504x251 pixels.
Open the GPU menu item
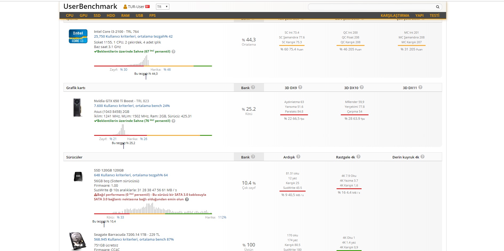pyautogui.click(x=83, y=15)
